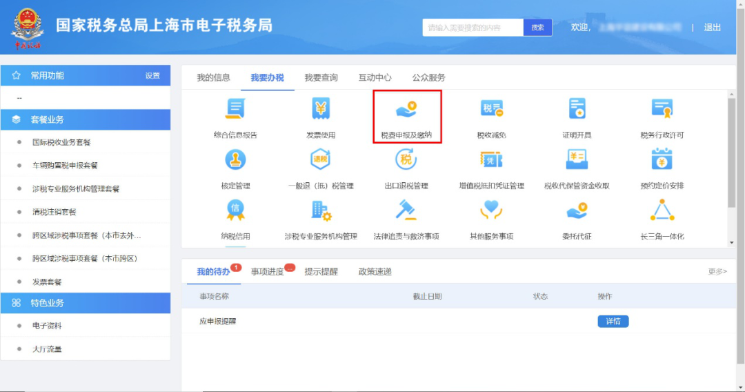Click the icon grid scrollbar up arrow
Viewport: 745px width, 392px height.
click(732, 95)
